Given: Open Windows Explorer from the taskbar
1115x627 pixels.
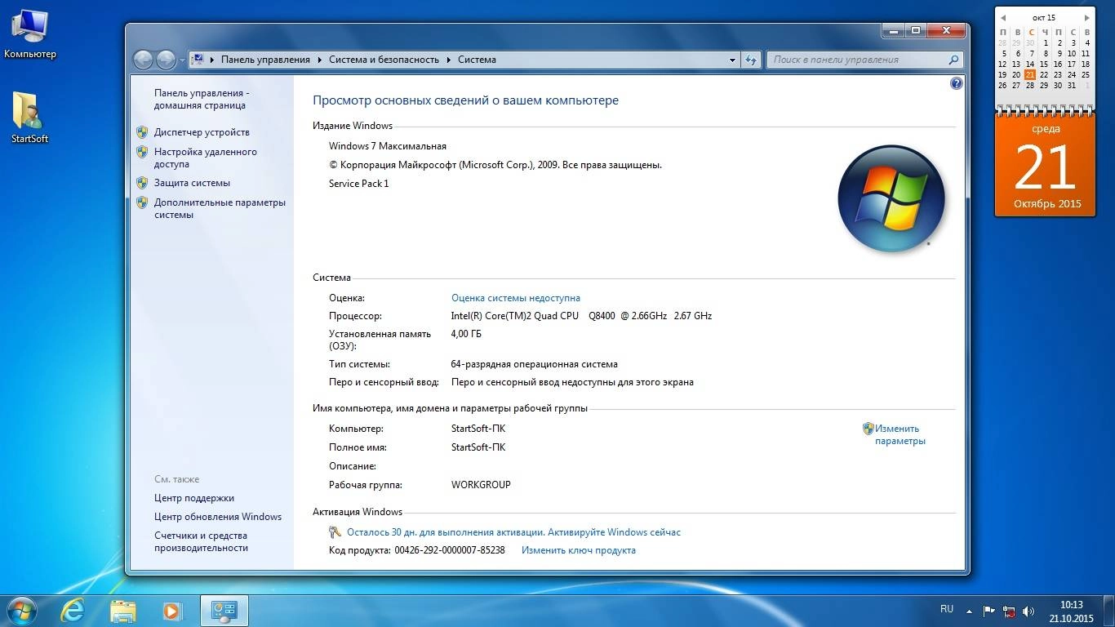Looking at the screenshot, I should pos(123,611).
